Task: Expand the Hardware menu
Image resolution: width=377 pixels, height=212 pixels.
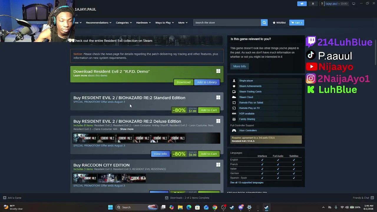Action: (x=143, y=23)
